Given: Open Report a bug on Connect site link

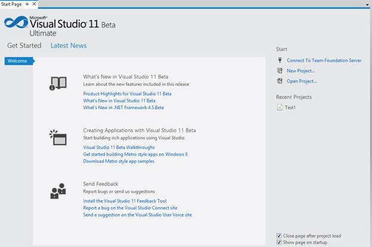Looking at the screenshot, I should (130, 208).
